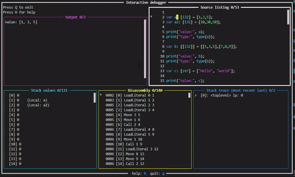Click the Stack values scrollbar thumb

pyautogui.click(x=94, y=98)
